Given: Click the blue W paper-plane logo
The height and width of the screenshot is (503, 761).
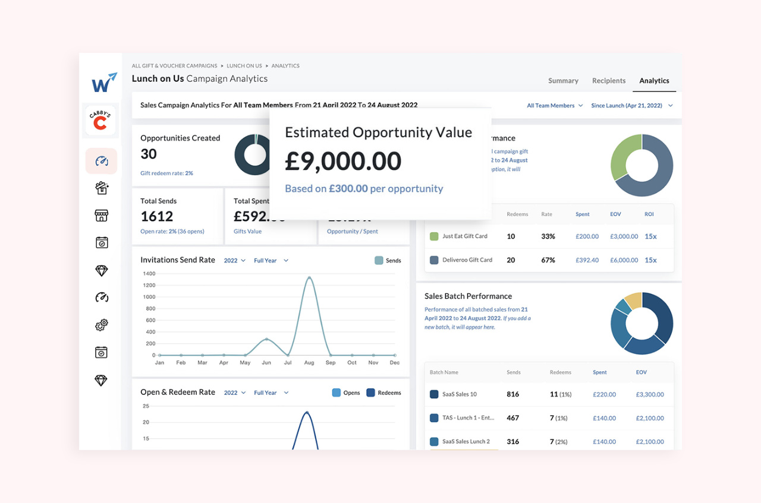Looking at the screenshot, I should click(104, 83).
